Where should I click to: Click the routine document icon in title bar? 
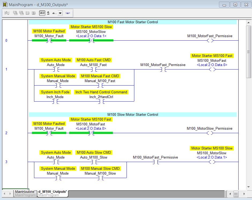coord(5,5)
